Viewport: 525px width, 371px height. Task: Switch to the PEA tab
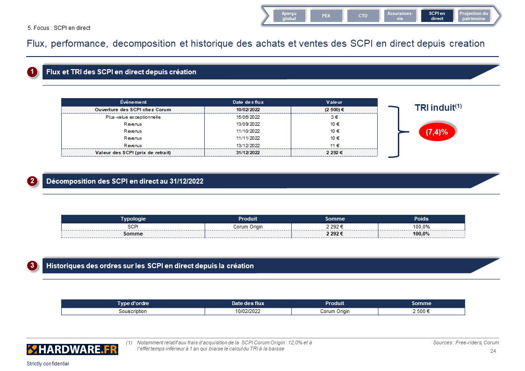tap(326, 16)
